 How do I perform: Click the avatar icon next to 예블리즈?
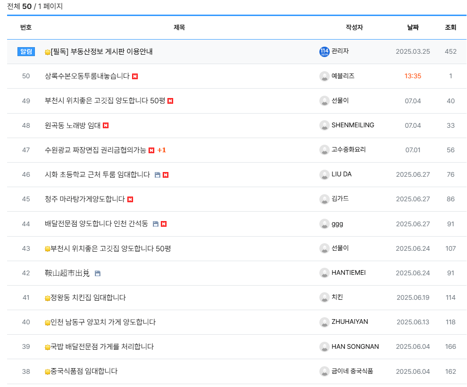coord(324,76)
